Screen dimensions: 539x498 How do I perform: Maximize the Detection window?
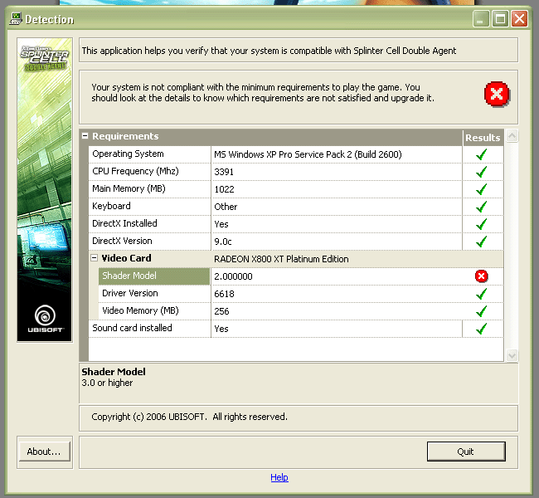pyautogui.click(x=500, y=18)
